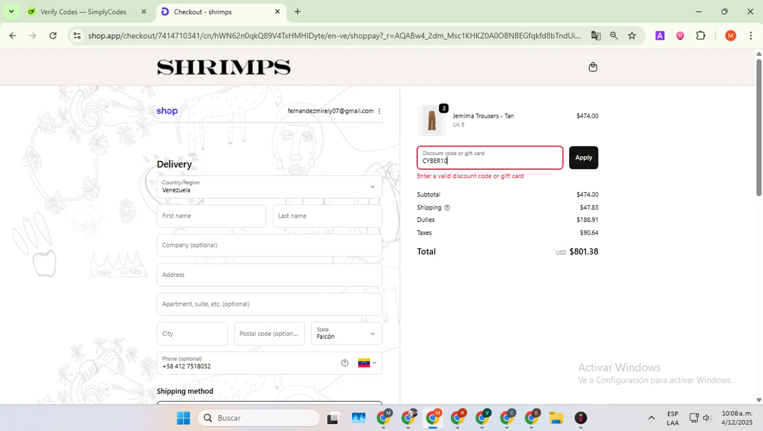Click the phone field help question icon
The width and height of the screenshot is (763, 431).
(345, 363)
